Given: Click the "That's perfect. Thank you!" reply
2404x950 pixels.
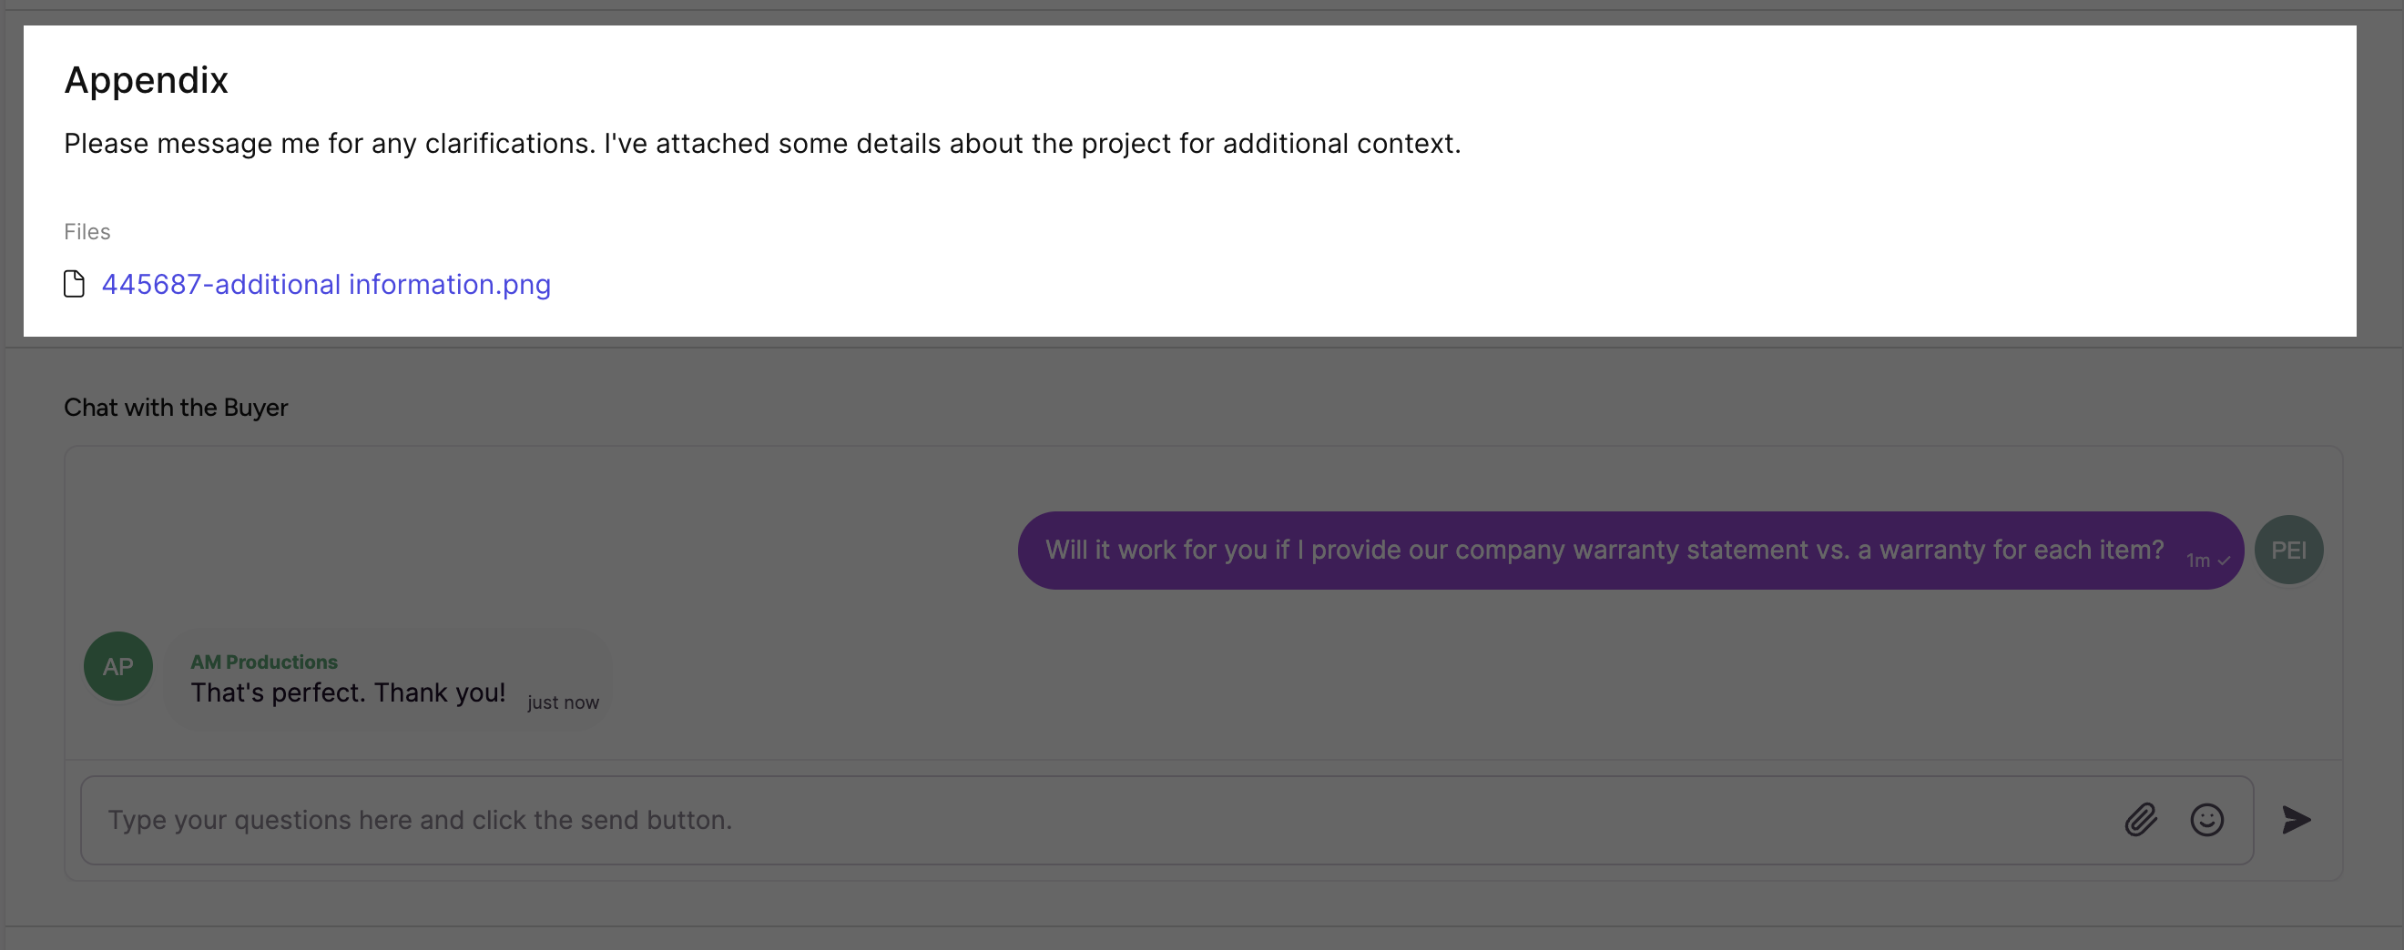Looking at the screenshot, I should (348, 692).
